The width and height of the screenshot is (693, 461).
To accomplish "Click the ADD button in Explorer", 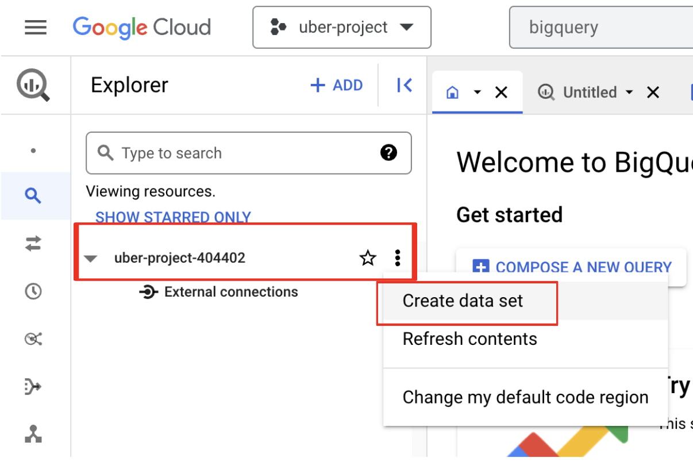I will 337,86.
